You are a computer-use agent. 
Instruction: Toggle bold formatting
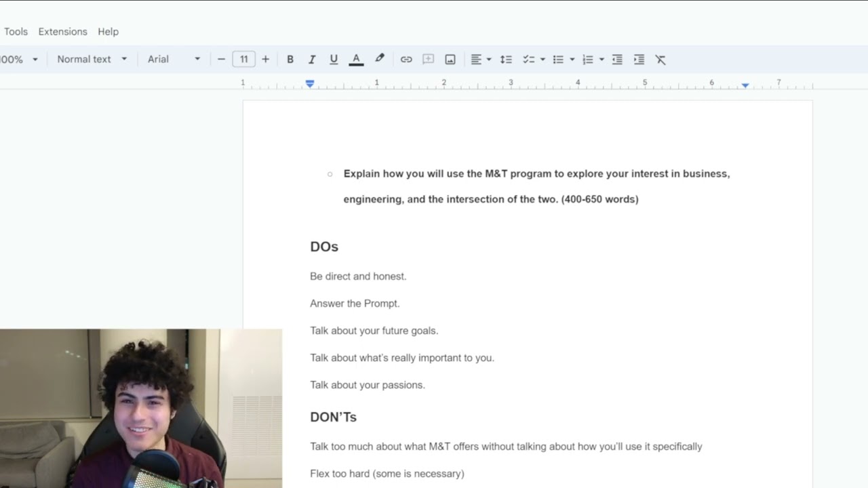coord(290,60)
